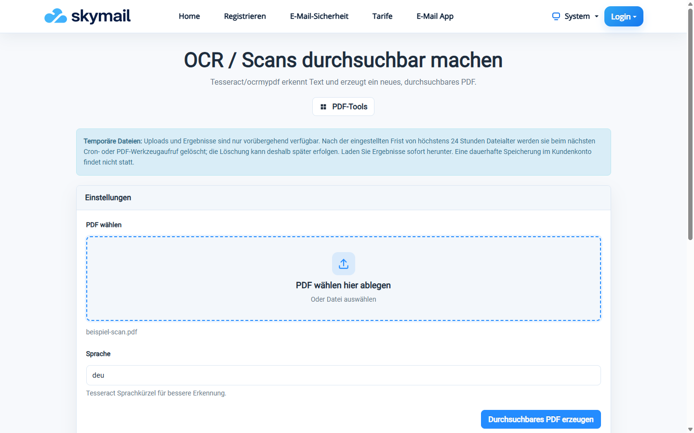Click the page title 'OCR / Scans durchsuchbar machen'

[x=343, y=60]
